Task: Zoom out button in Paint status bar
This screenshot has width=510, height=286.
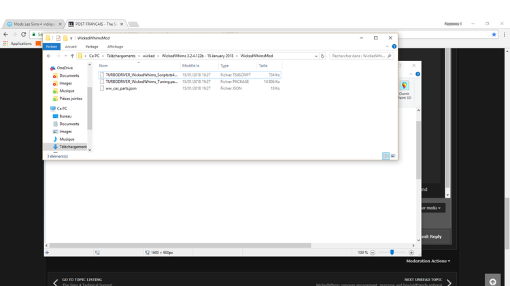Action: [373, 253]
